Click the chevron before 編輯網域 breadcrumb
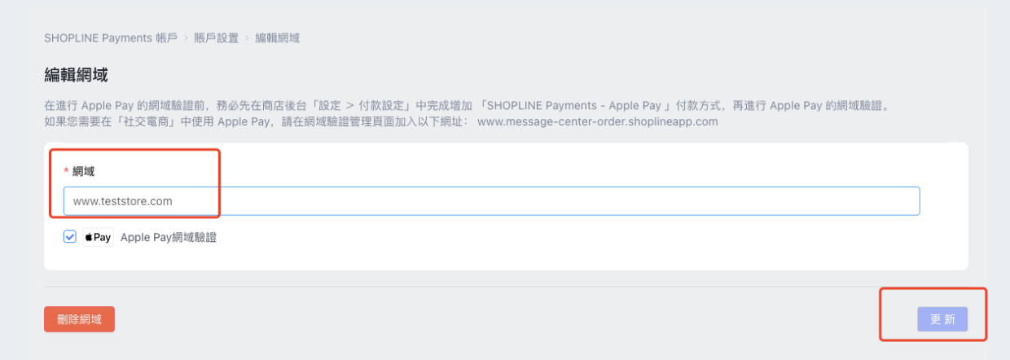 click(x=247, y=38)
